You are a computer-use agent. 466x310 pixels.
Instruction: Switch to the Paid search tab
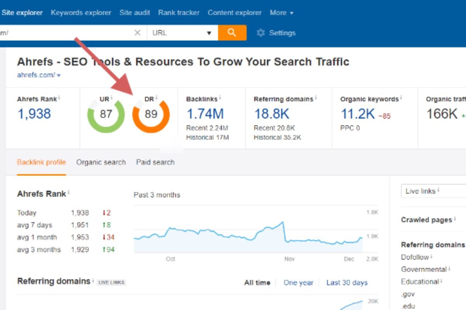[155, 162]
